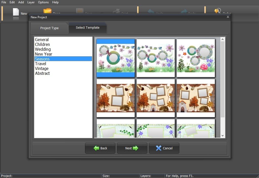The height and width of the screenshot is (178, 259).
Task: Close the New Project dialog with X
Action: tap(228, 17)
